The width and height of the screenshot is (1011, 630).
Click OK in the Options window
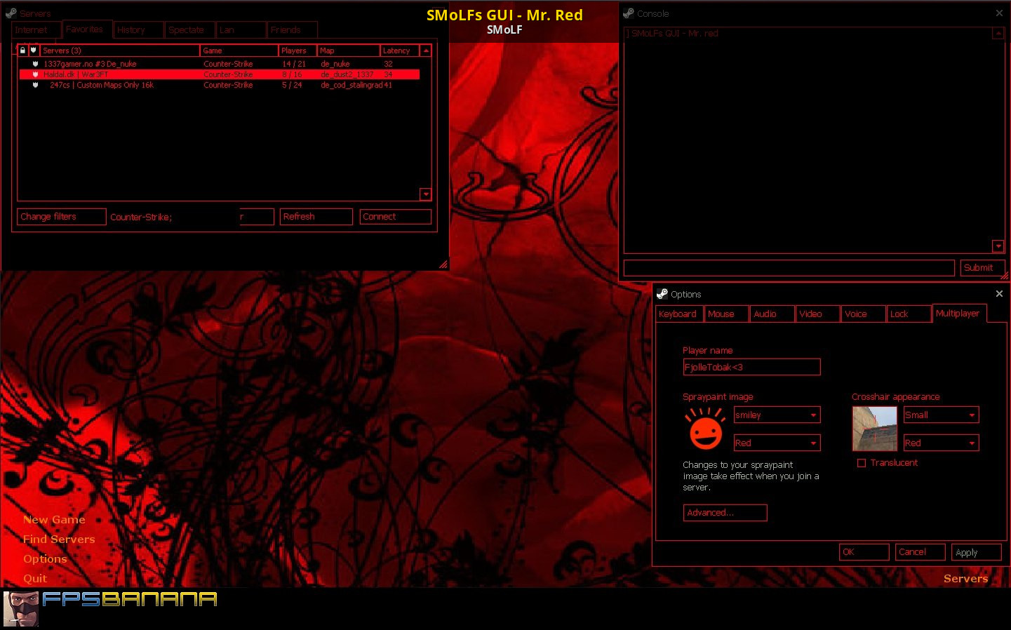(x=864, y=552)
